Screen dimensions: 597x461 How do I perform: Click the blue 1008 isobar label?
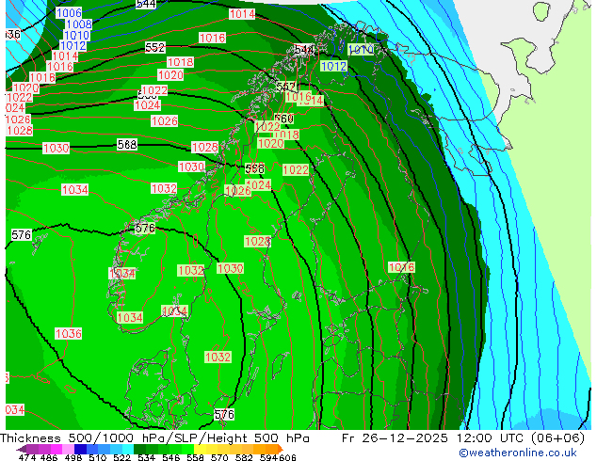coord(79,24)
